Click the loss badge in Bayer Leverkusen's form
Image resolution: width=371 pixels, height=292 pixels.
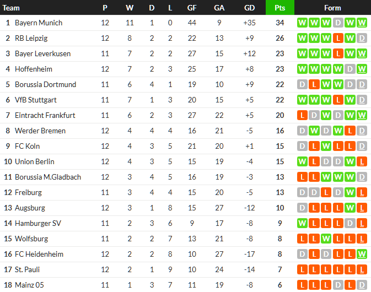(x=338, y=54)
